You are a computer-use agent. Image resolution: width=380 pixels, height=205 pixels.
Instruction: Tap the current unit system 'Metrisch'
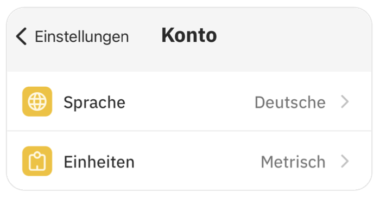[x=293, y=162]
